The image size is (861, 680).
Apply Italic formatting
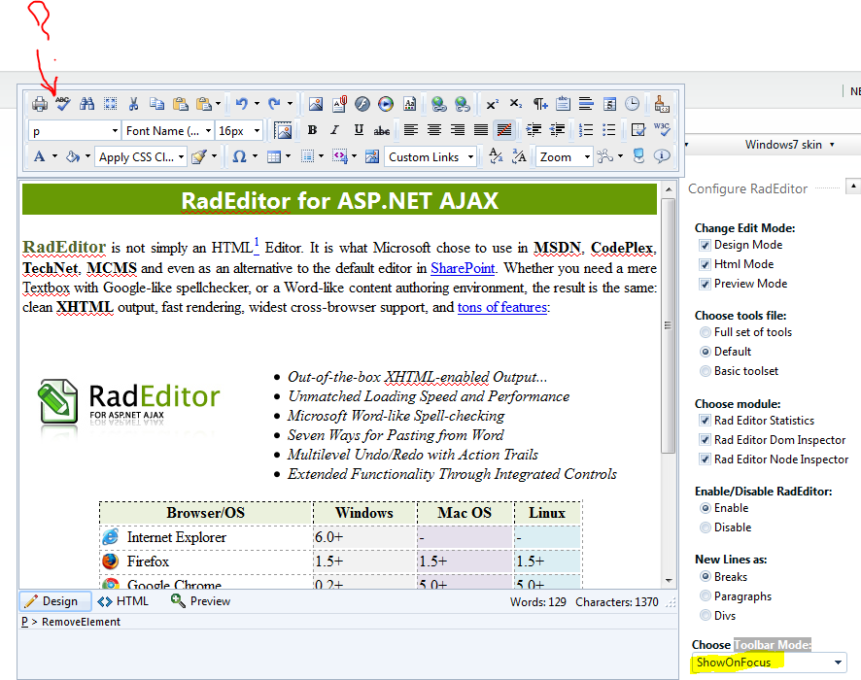click(335, 130)
